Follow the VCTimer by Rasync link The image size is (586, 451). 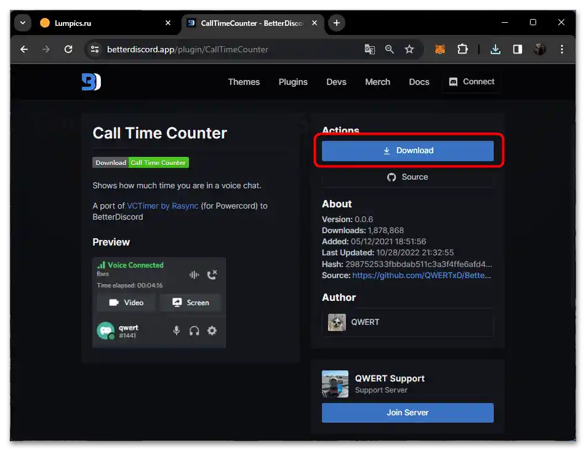tap(163, 206)
